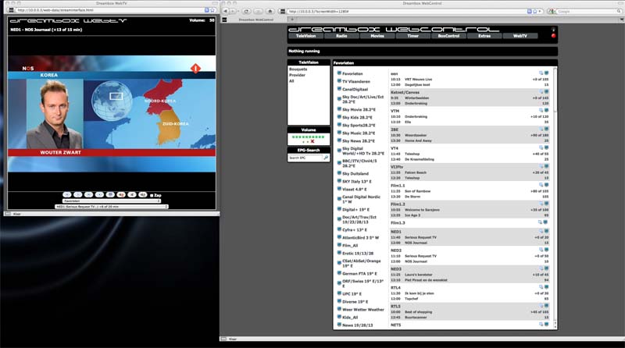
Task: Open the WebTV tab in WebControl
Action: 520,36
